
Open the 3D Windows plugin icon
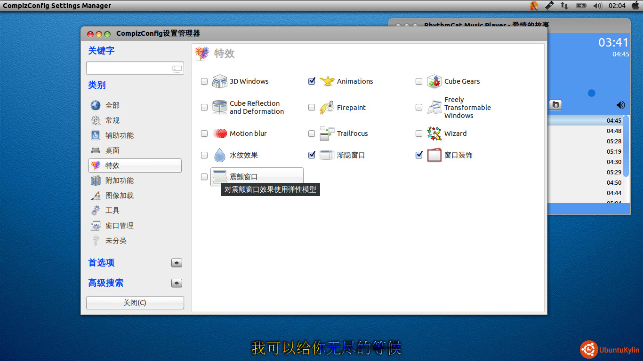(219, 81)
